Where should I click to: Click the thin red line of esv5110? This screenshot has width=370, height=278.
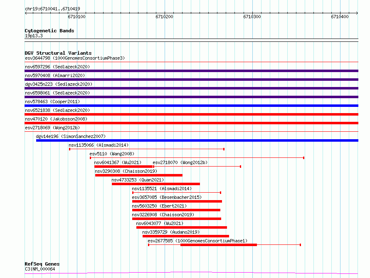pos(197,158)
